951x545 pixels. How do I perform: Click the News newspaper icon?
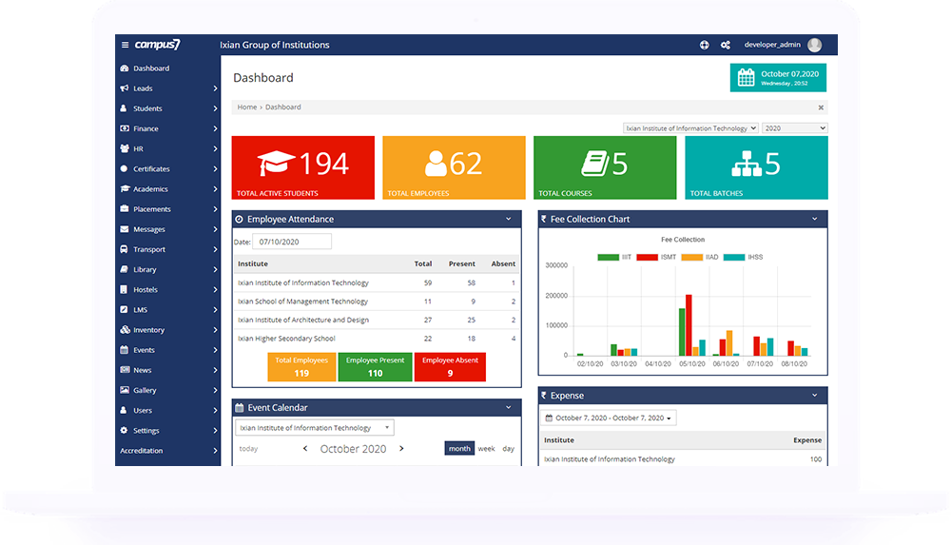point(125,370)
